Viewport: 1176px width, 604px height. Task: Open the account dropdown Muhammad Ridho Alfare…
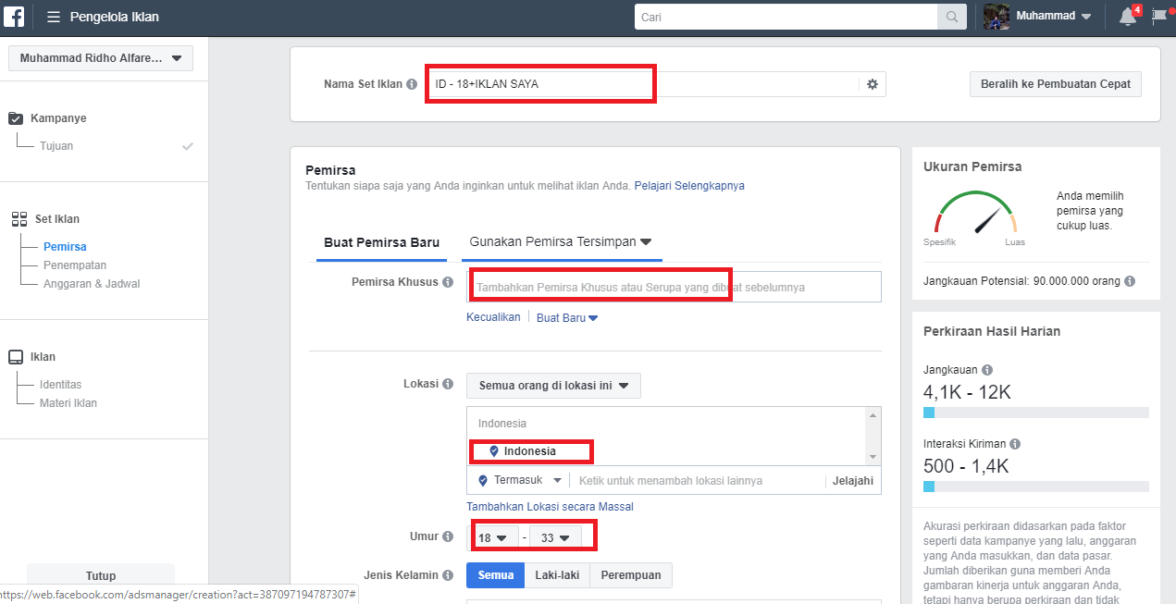tap(101, 58)
